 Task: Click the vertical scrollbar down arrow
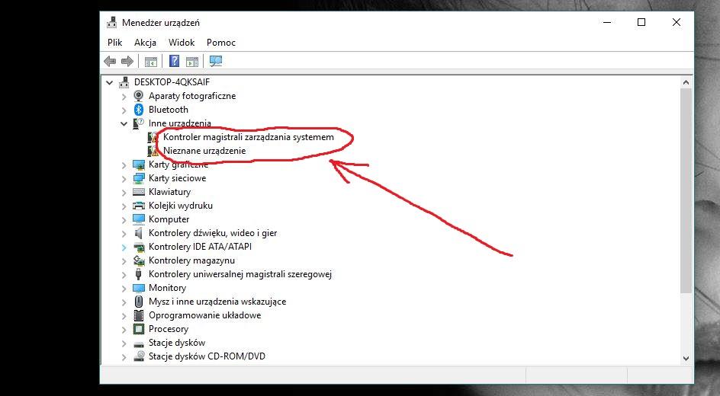coord(686,357)
